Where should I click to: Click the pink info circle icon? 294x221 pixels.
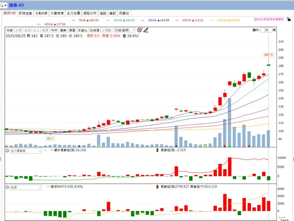(x=255, y=19)
